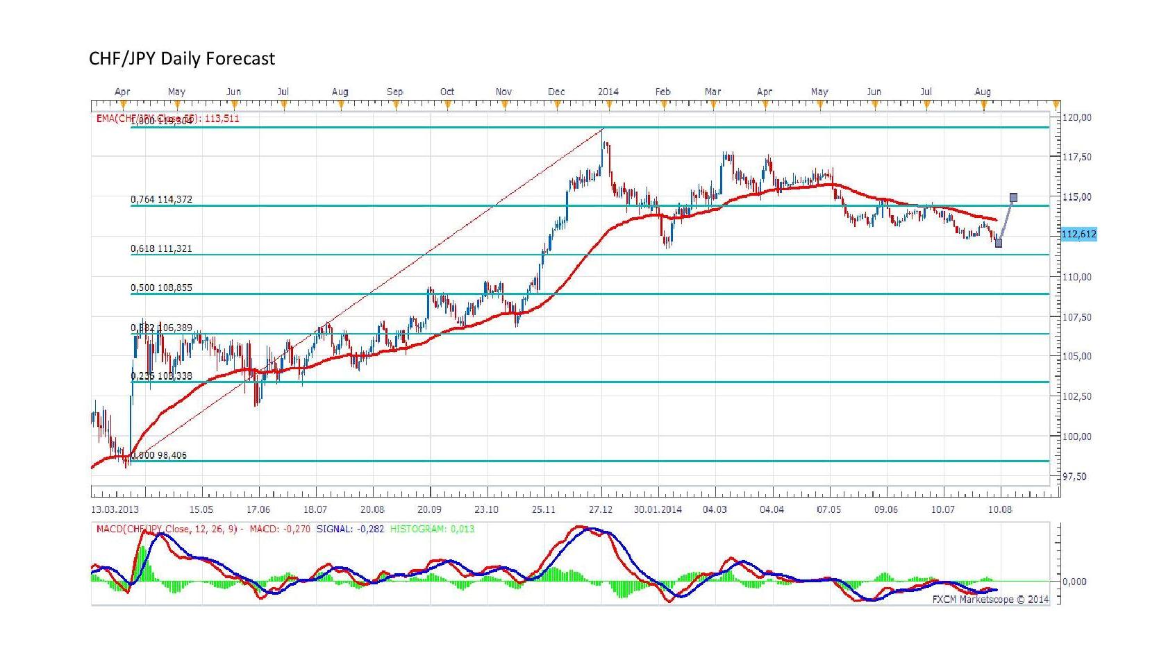This screenshot has width=1150, height=669.
Task: Click the 107,50 price axis value
Action: (x=1077, y=317)
